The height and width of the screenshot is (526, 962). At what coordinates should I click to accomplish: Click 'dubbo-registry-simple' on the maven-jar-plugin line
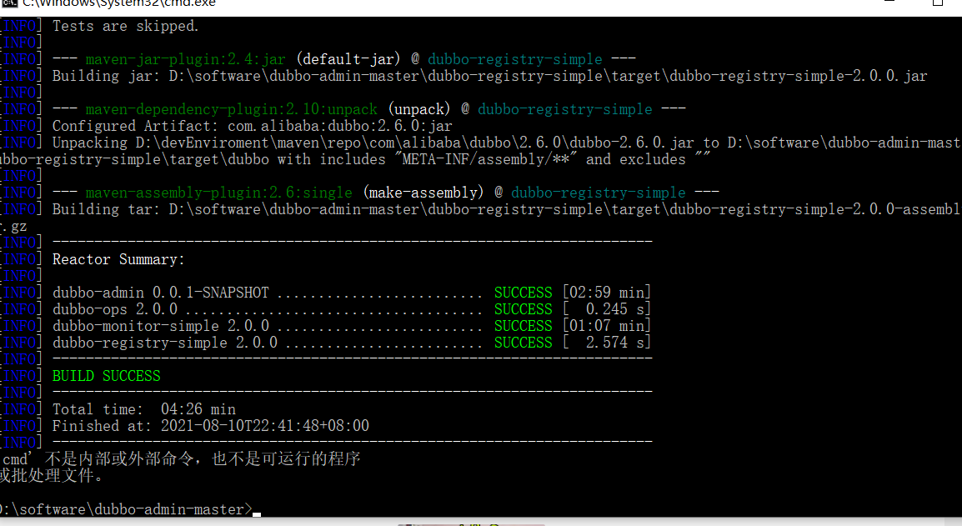tap(514, 59)
